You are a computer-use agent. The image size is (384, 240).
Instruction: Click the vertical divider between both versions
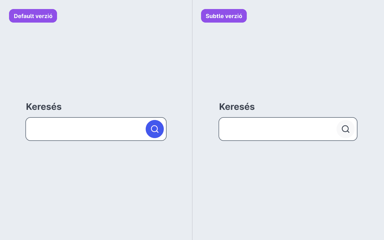pyautogui.click(x=192, y=120)
